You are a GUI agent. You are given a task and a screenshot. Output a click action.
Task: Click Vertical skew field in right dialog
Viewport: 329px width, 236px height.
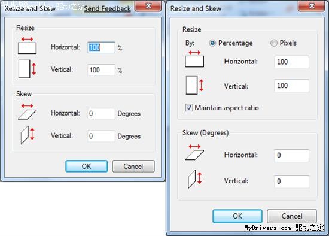291,181
